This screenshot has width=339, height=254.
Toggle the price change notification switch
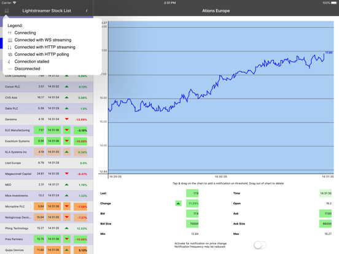pos(260,245)
